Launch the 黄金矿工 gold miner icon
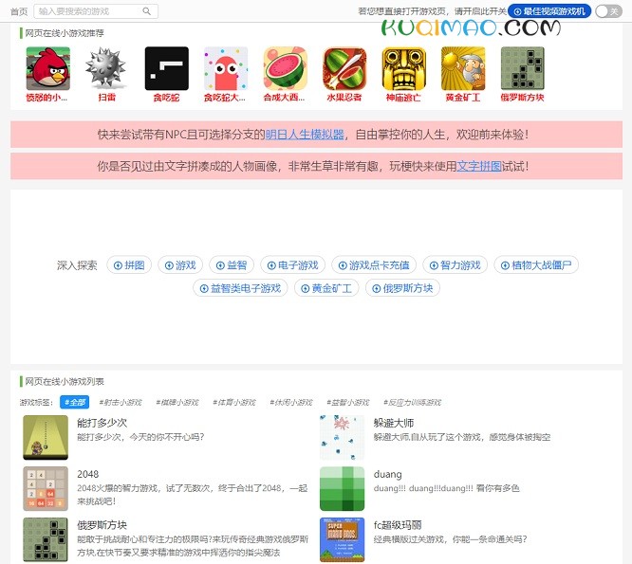 click(463, 68)
